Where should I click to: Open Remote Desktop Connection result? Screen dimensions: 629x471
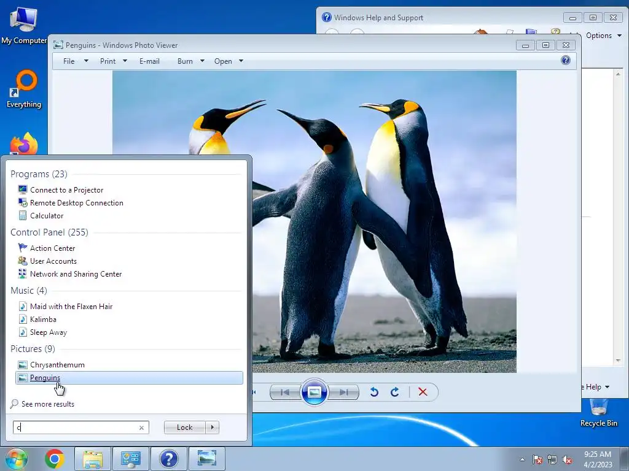[129, 202]
